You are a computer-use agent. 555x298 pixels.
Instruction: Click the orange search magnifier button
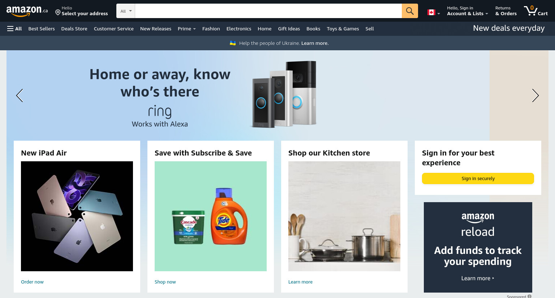[x=410, y=11]
